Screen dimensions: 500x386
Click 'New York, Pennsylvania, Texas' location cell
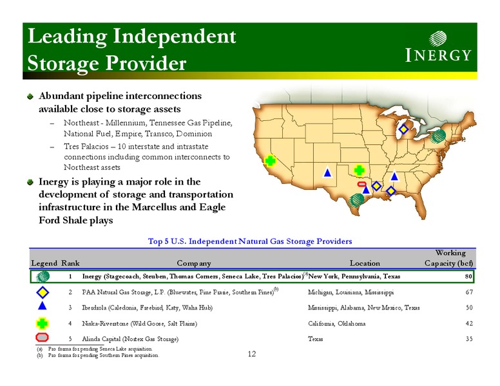pos(354,276)
